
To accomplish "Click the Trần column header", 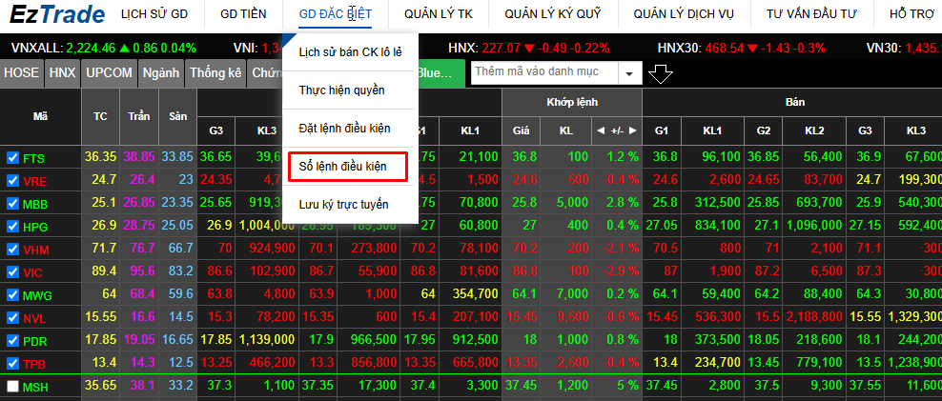I will 139,116.
